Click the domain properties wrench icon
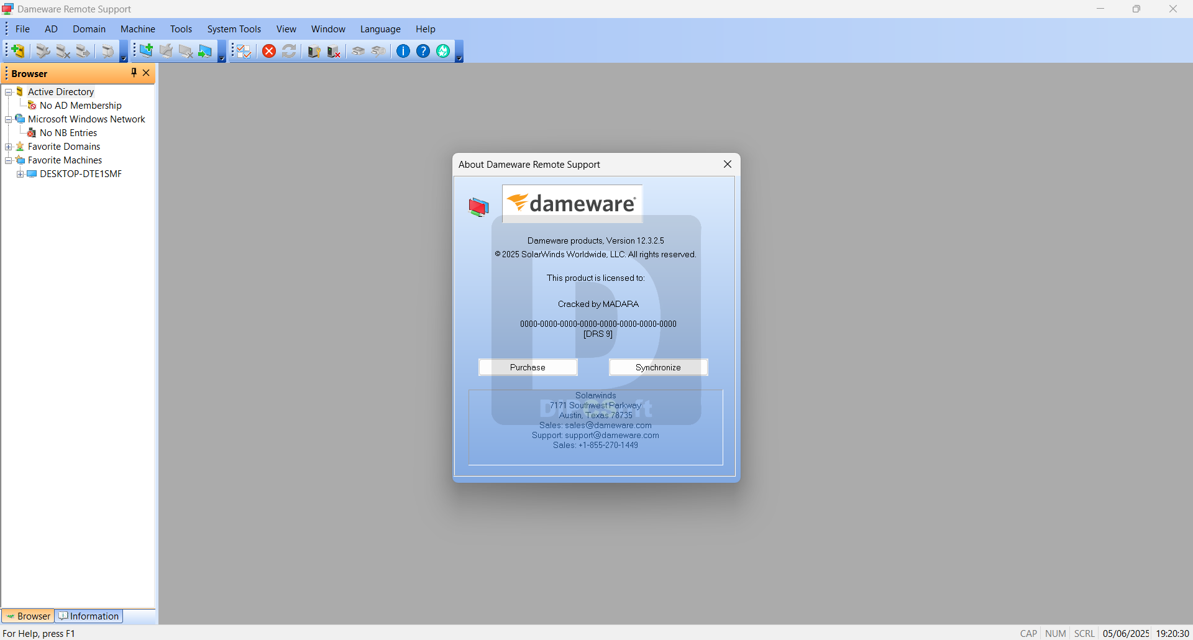 click(42, 51)
